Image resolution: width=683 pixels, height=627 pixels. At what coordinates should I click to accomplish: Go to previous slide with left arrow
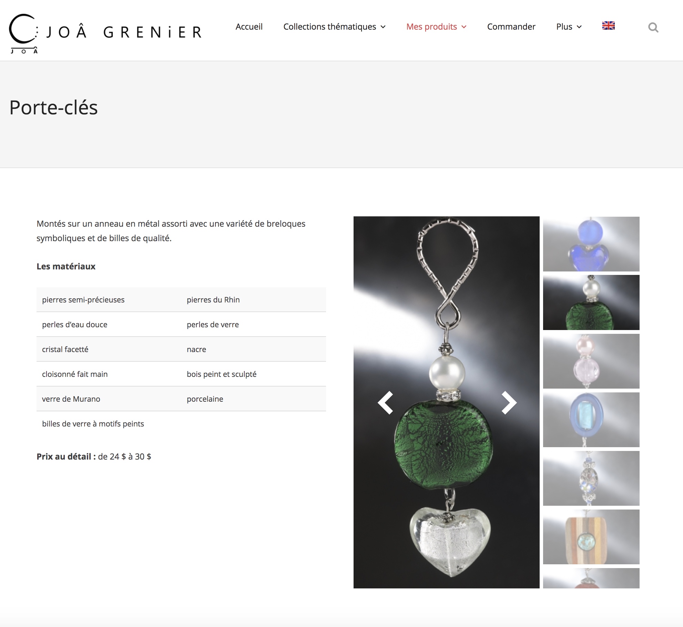click(385, 402)
